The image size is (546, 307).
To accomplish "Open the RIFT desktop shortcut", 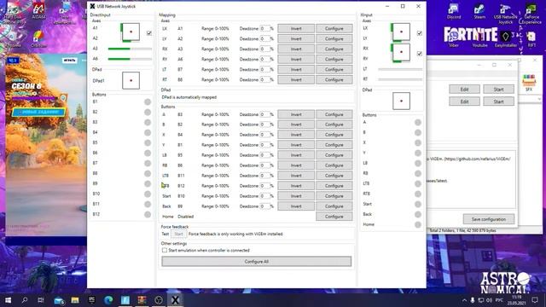I will point(531,38).
